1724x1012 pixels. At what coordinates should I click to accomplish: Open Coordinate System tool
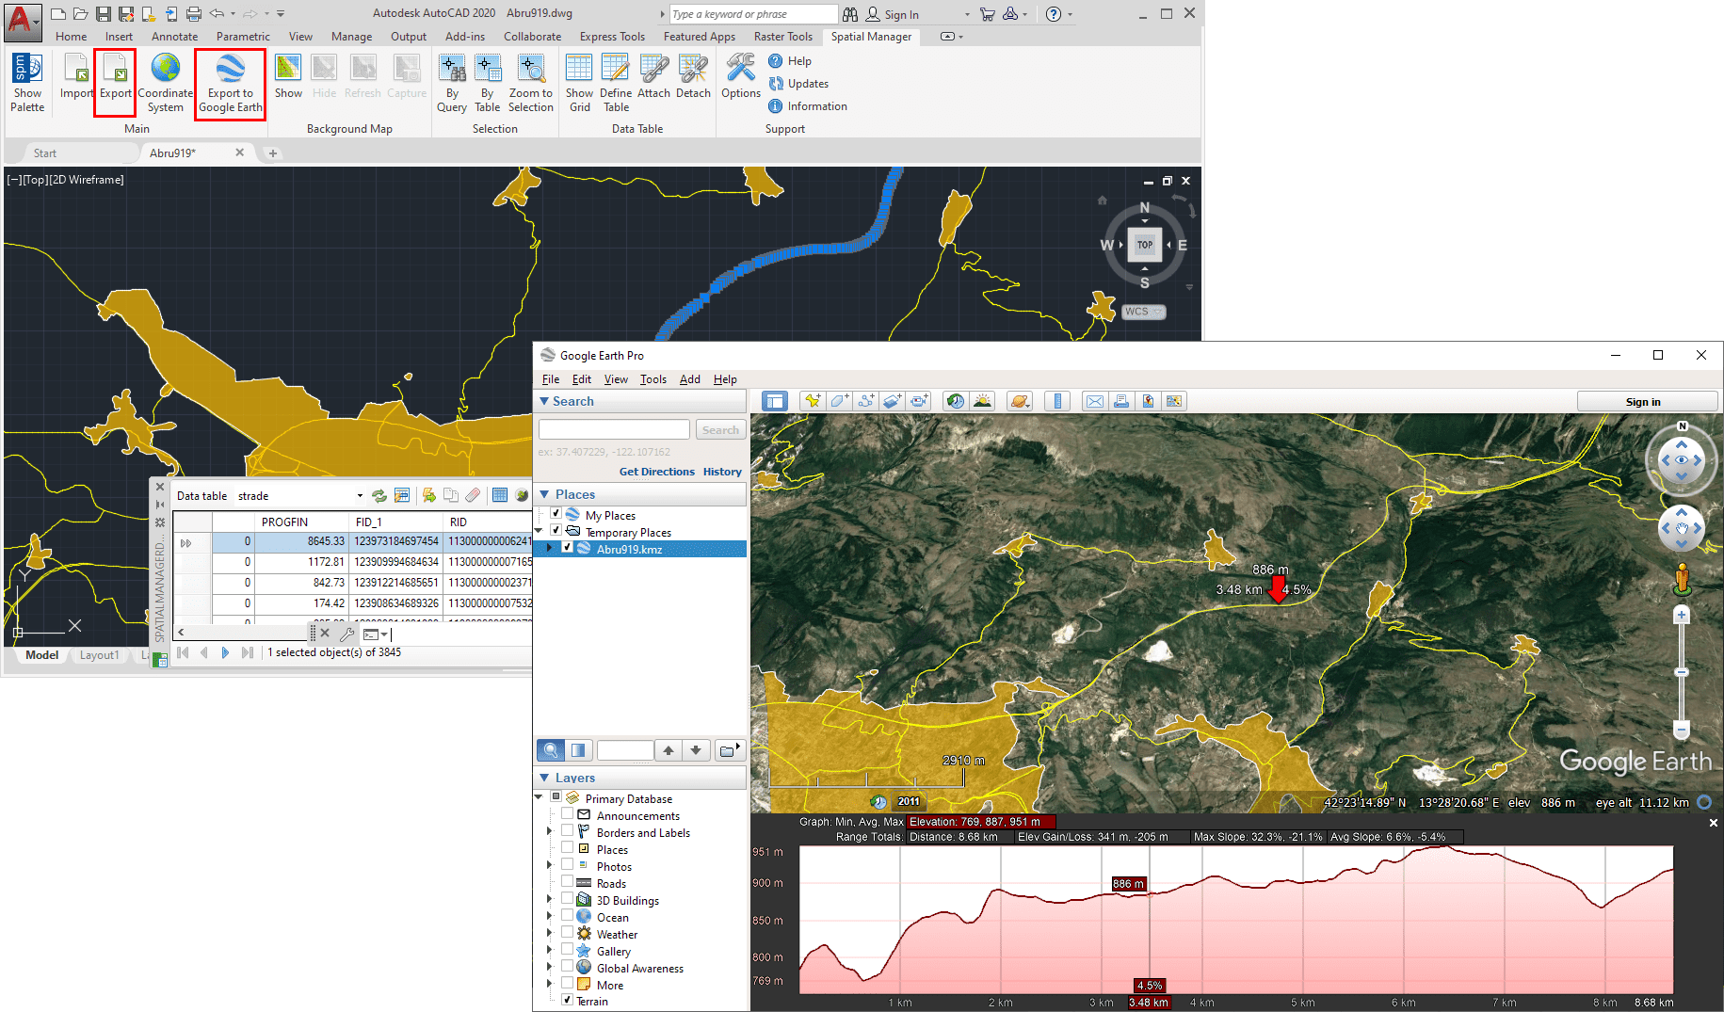pos(166,83)
